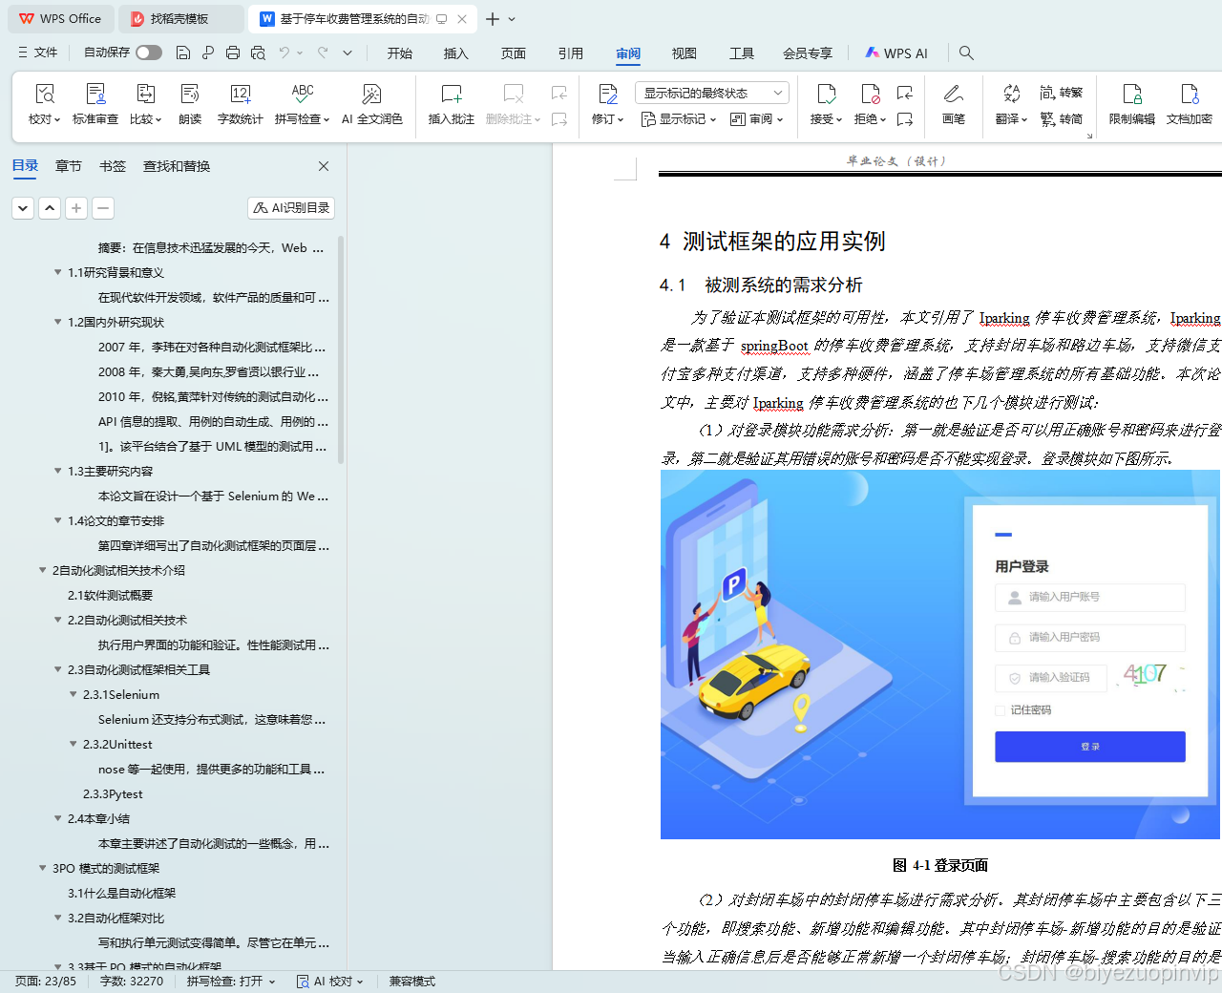Open the 字数统计 word count tool

click(240, 103)
